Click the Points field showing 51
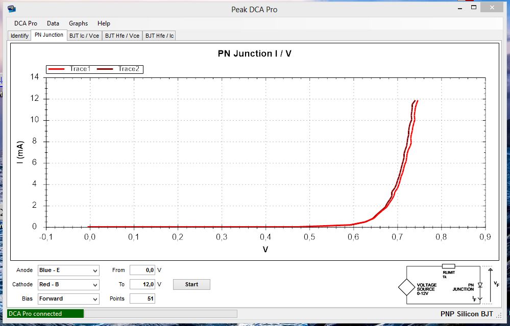Image resolution: width=510 pixels, height=326 pixels. tap(142, 298)
